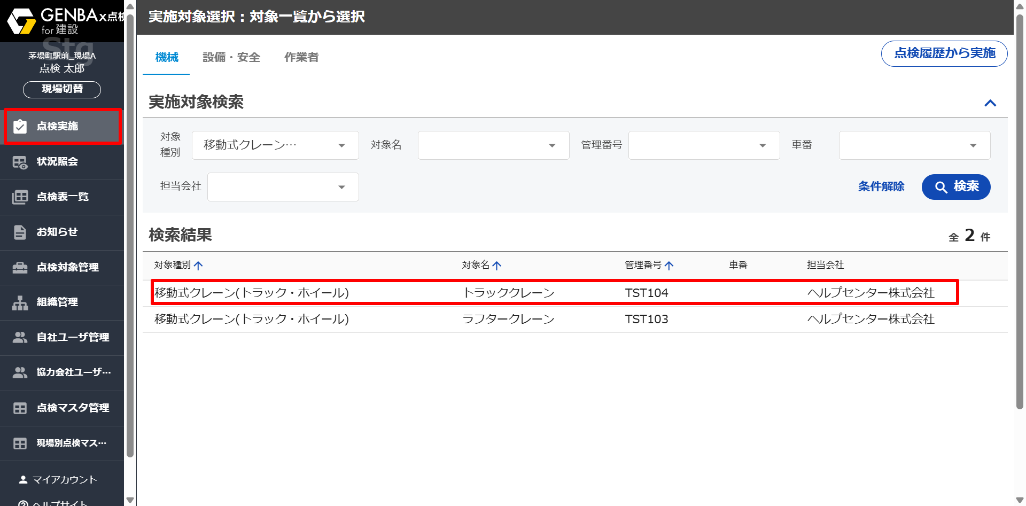Click the 点検実施 clipboard icon in sidebar
1026x506 pixels.
[20, 127]
